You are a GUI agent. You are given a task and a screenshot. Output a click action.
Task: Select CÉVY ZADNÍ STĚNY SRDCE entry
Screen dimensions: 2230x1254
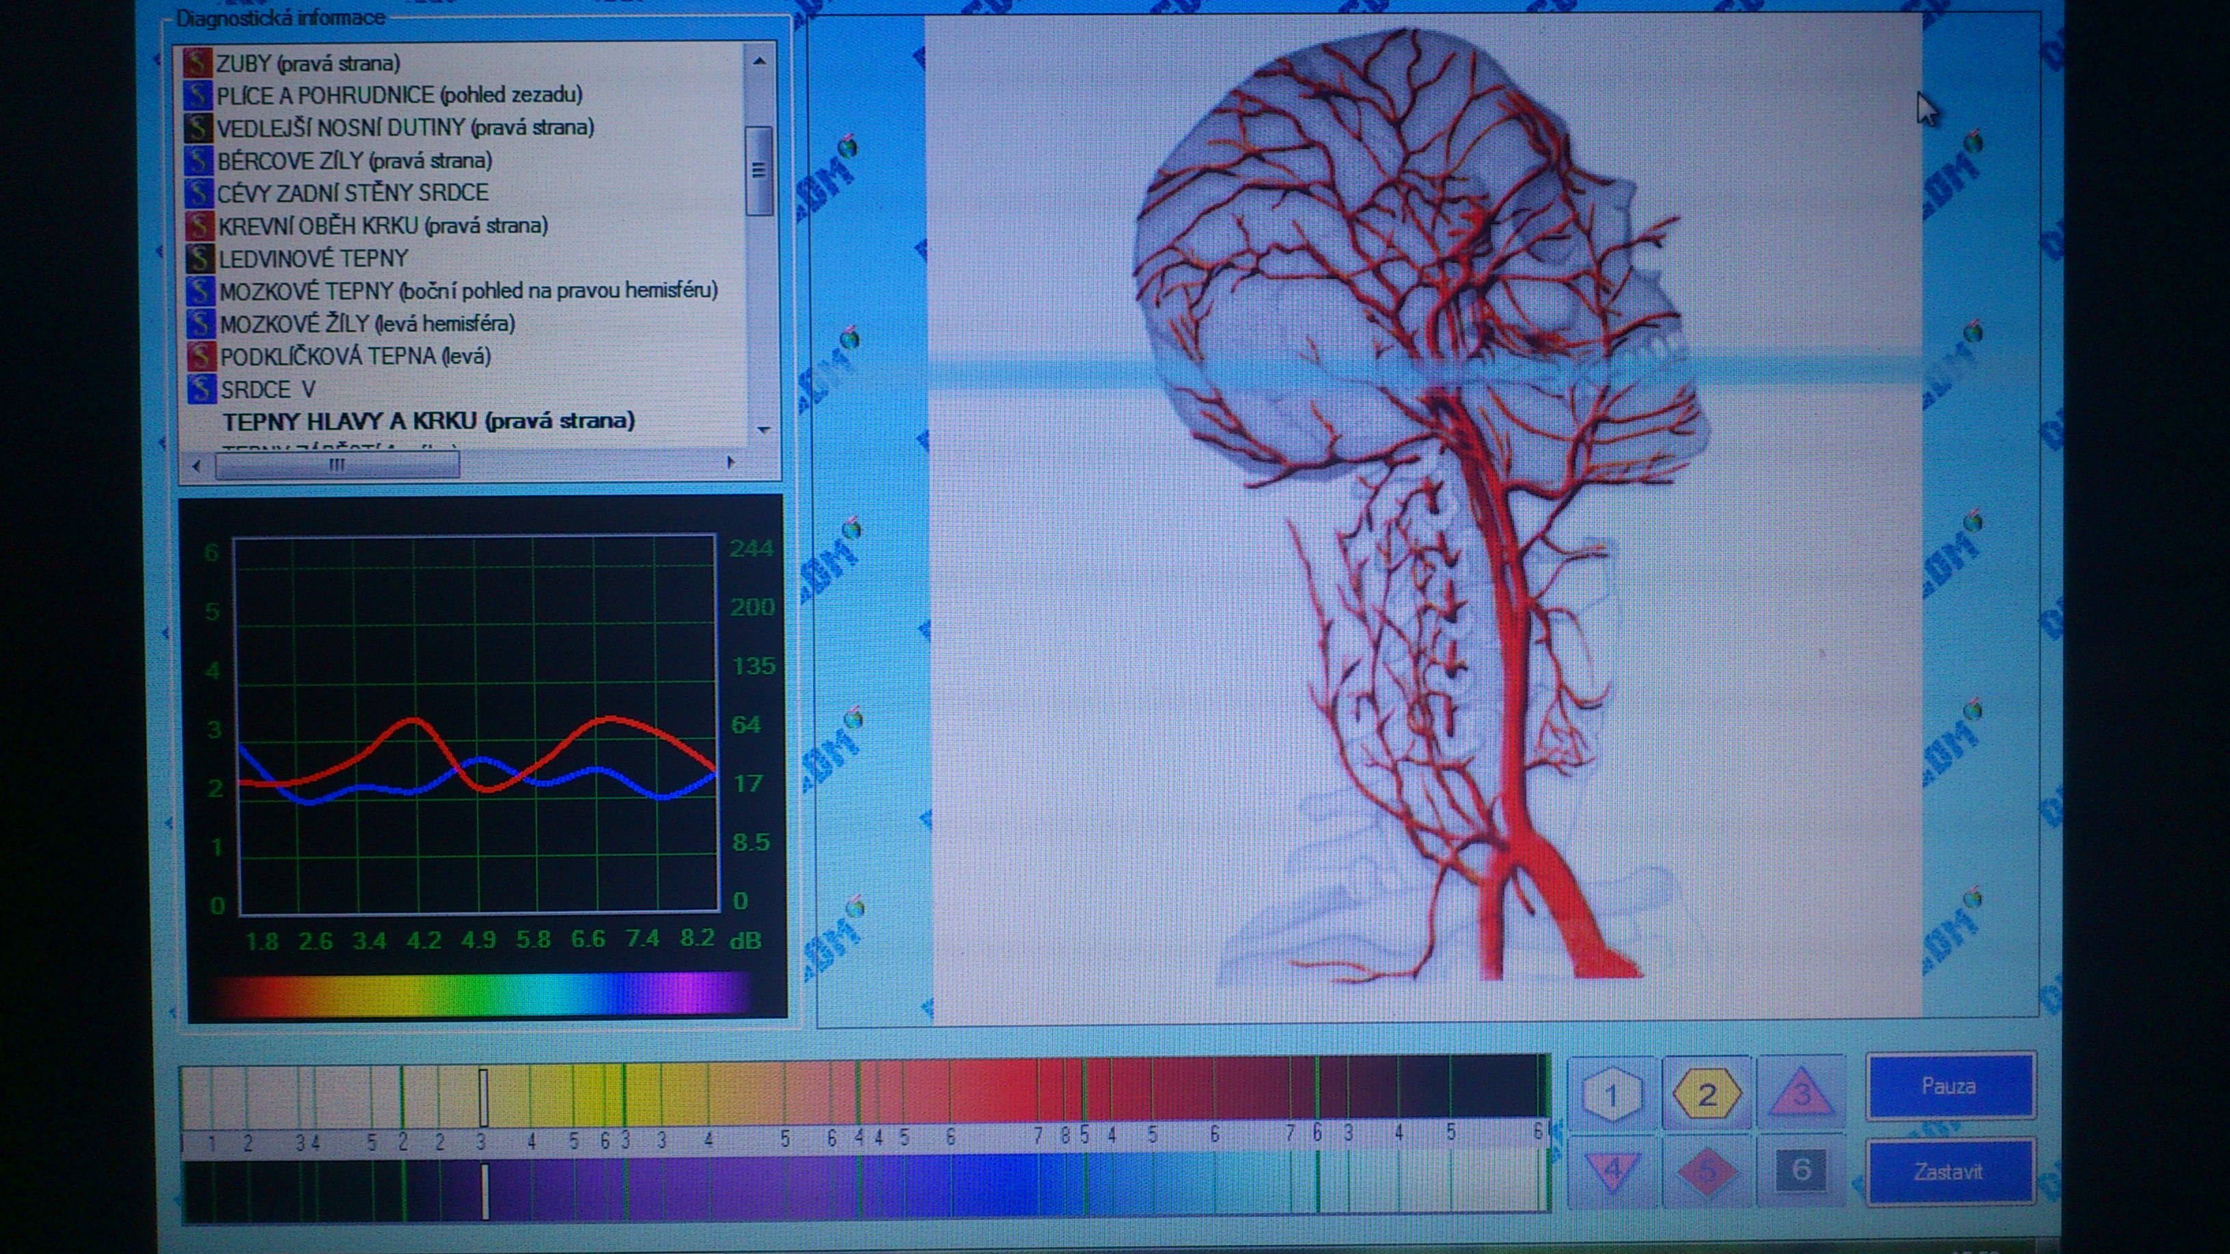click(353, 192)
